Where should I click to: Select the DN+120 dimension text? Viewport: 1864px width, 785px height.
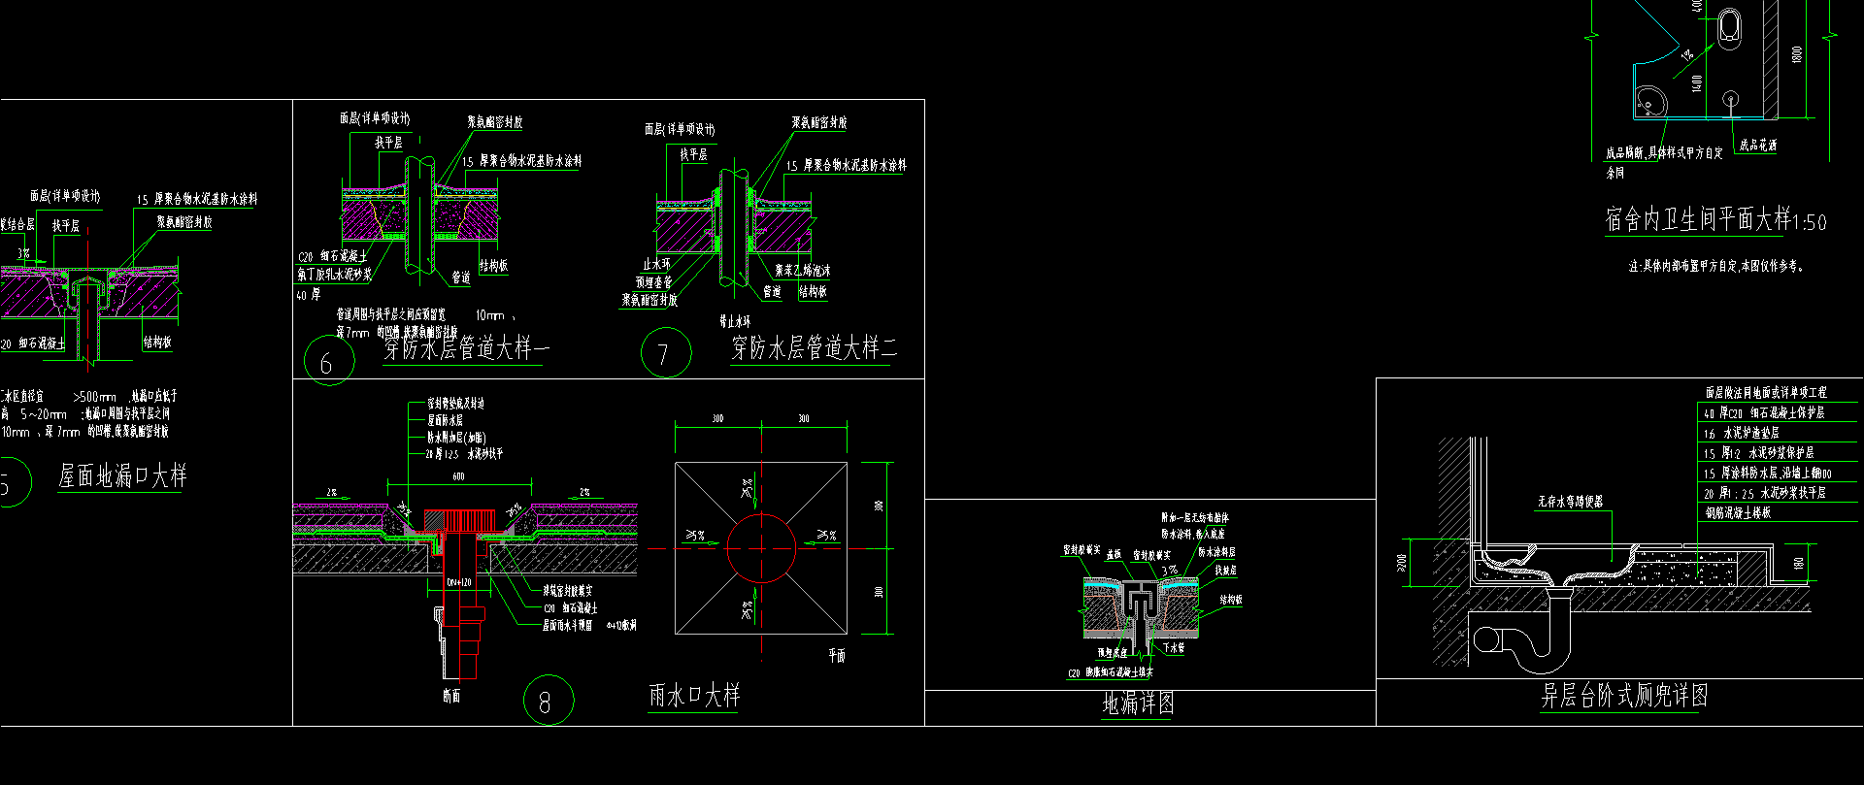(x=458, y=582)
